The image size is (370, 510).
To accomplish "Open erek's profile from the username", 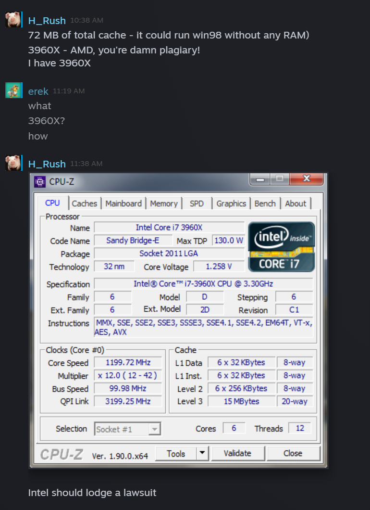I will pyautogui.click(x=38, y=91).
